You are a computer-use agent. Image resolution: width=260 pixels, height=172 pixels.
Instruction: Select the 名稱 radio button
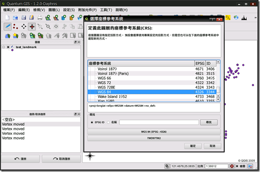pos(108,122)
